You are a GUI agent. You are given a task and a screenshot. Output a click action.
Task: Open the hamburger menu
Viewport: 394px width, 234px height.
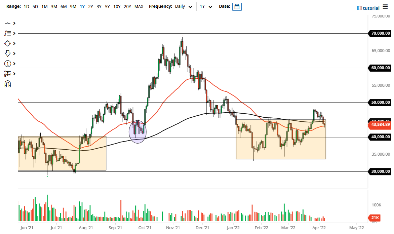[x=386, y=7]
